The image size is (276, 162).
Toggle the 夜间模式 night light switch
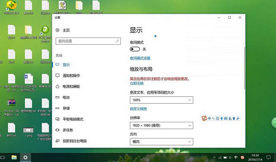(135, 49)
